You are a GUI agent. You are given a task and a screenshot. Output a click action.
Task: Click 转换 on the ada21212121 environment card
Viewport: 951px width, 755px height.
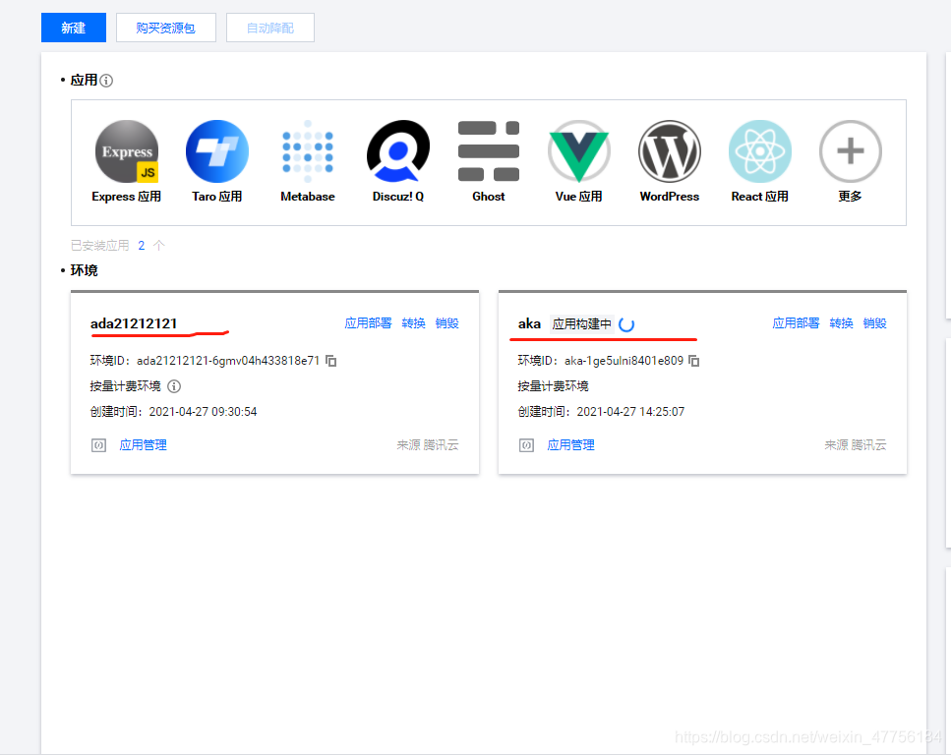pyautogui.click(x=414, y=321)
